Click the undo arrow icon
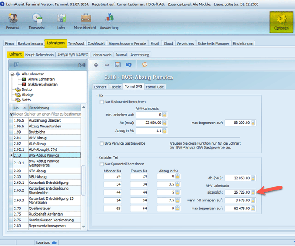The width and height of the screenshot is (295, 246). (x=129, y=64)
